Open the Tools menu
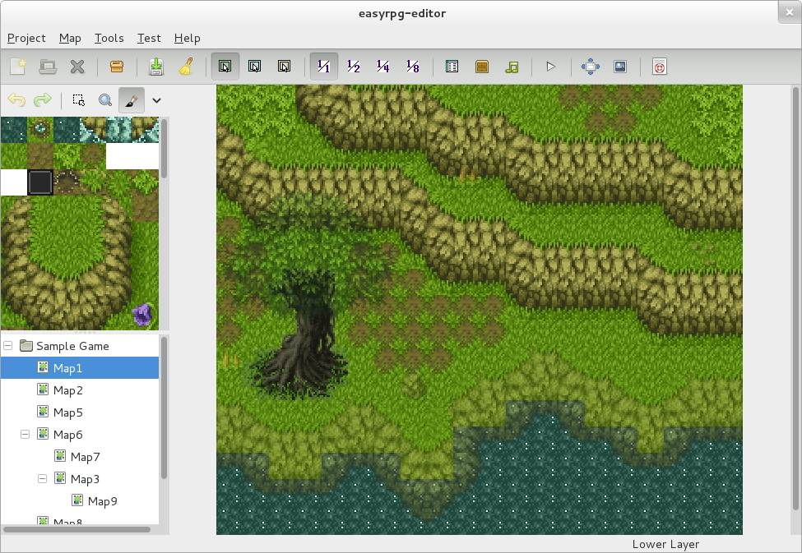 coord(109,38)
